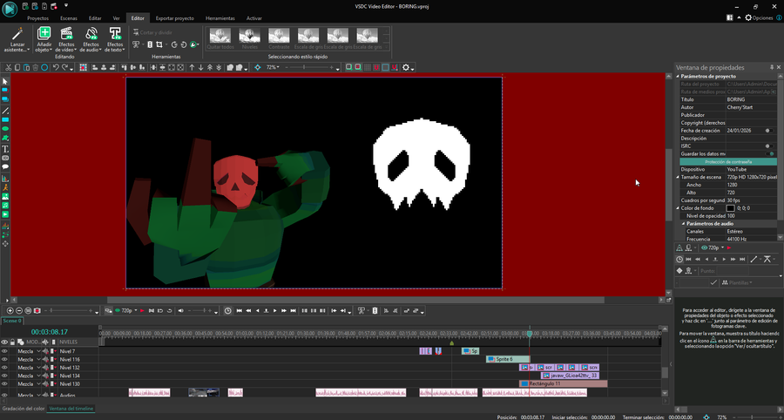Click the redo arrow icon

65,67
